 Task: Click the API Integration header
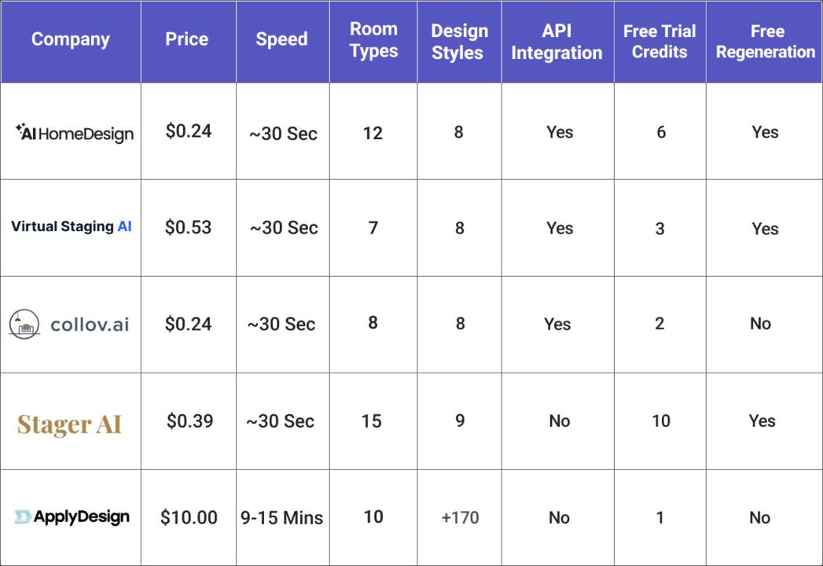coord(557,42)
